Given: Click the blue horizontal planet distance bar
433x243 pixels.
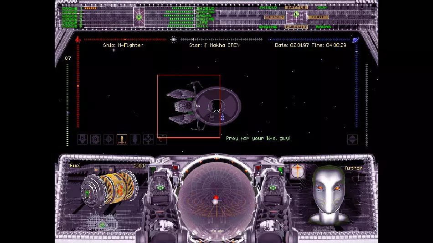Looking at the screenshot, I should pos(309,40).
